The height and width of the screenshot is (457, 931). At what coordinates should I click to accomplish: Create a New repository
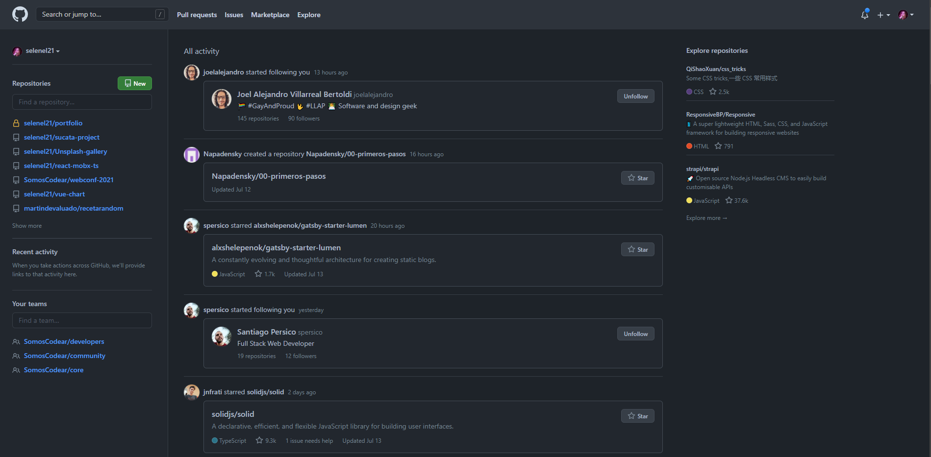(135, 83)
